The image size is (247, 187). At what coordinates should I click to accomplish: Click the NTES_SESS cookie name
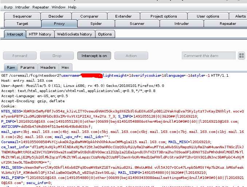point(11,111)
